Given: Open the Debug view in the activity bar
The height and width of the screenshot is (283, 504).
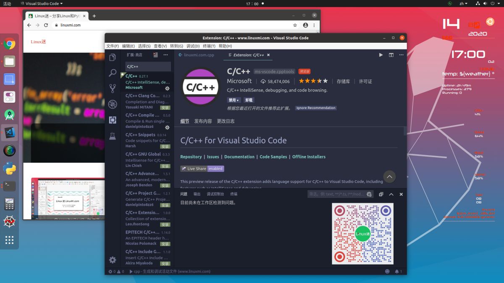Looking at the screenshot, I should pos(112,104).
